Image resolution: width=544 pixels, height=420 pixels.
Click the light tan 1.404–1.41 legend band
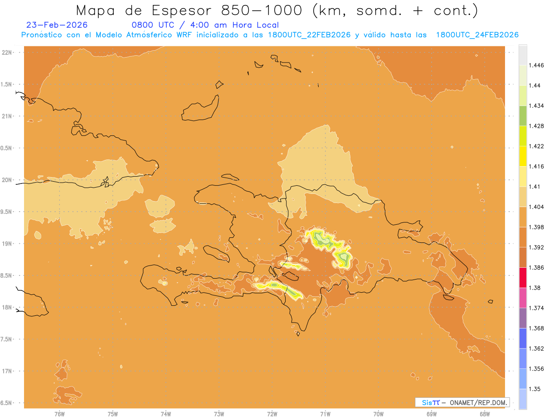click(523, 197)
